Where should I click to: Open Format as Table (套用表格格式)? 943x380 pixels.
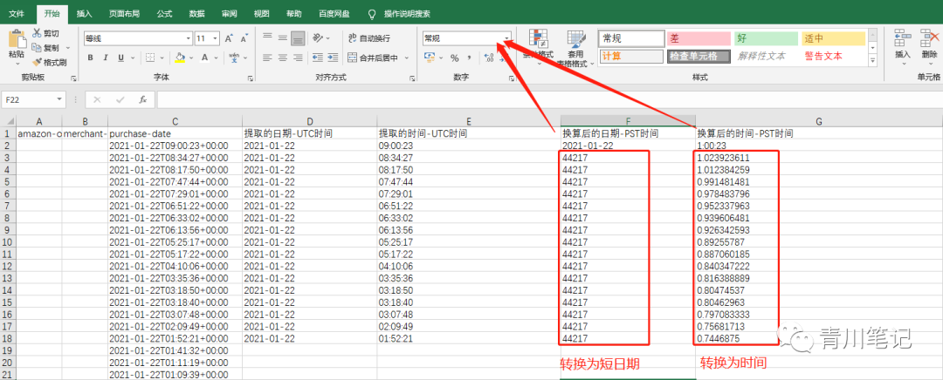(575, 49)
